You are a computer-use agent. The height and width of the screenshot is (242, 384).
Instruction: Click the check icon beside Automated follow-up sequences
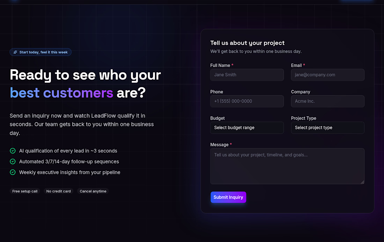coord(13,162)
